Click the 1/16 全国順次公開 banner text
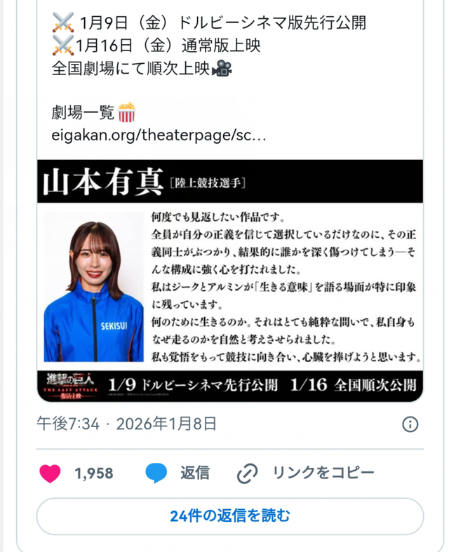449x552 pixels. click(353, 385)
